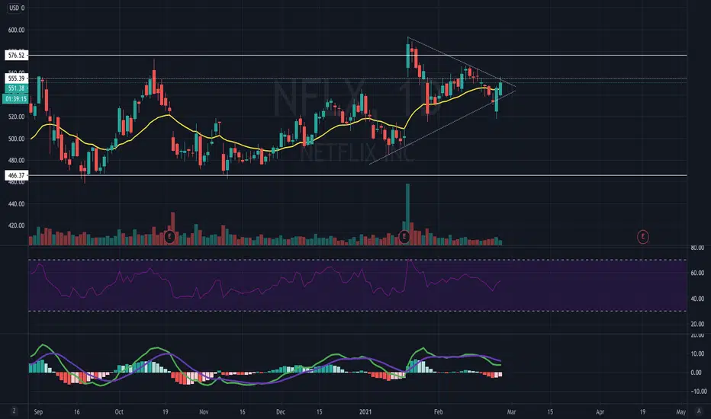Click the USD currency label
Viewport: 711px width, 419px height.
(x=14, y=8)
